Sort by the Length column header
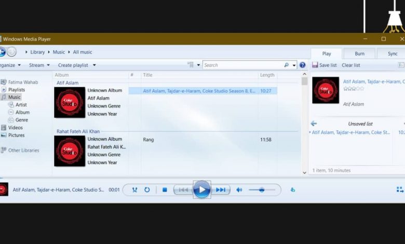Viewport: 405px width, 244px height. [x=267, y=75]
